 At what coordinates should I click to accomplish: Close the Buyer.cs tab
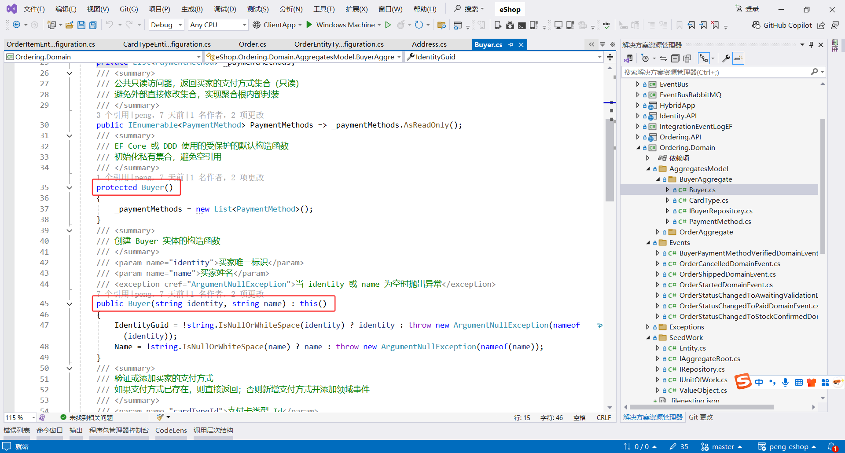521,44
